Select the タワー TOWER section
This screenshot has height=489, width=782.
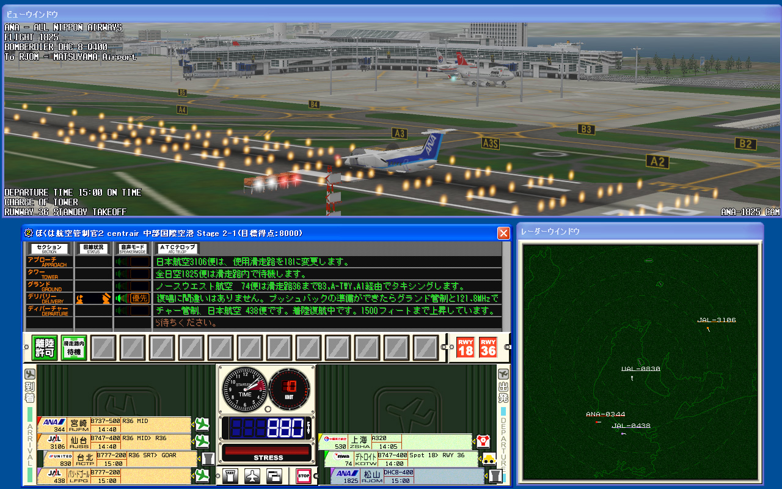click(49, 274)
